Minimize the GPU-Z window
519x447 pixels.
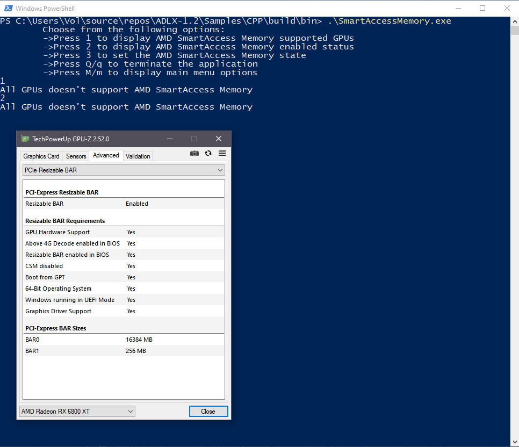click(170, 139)
